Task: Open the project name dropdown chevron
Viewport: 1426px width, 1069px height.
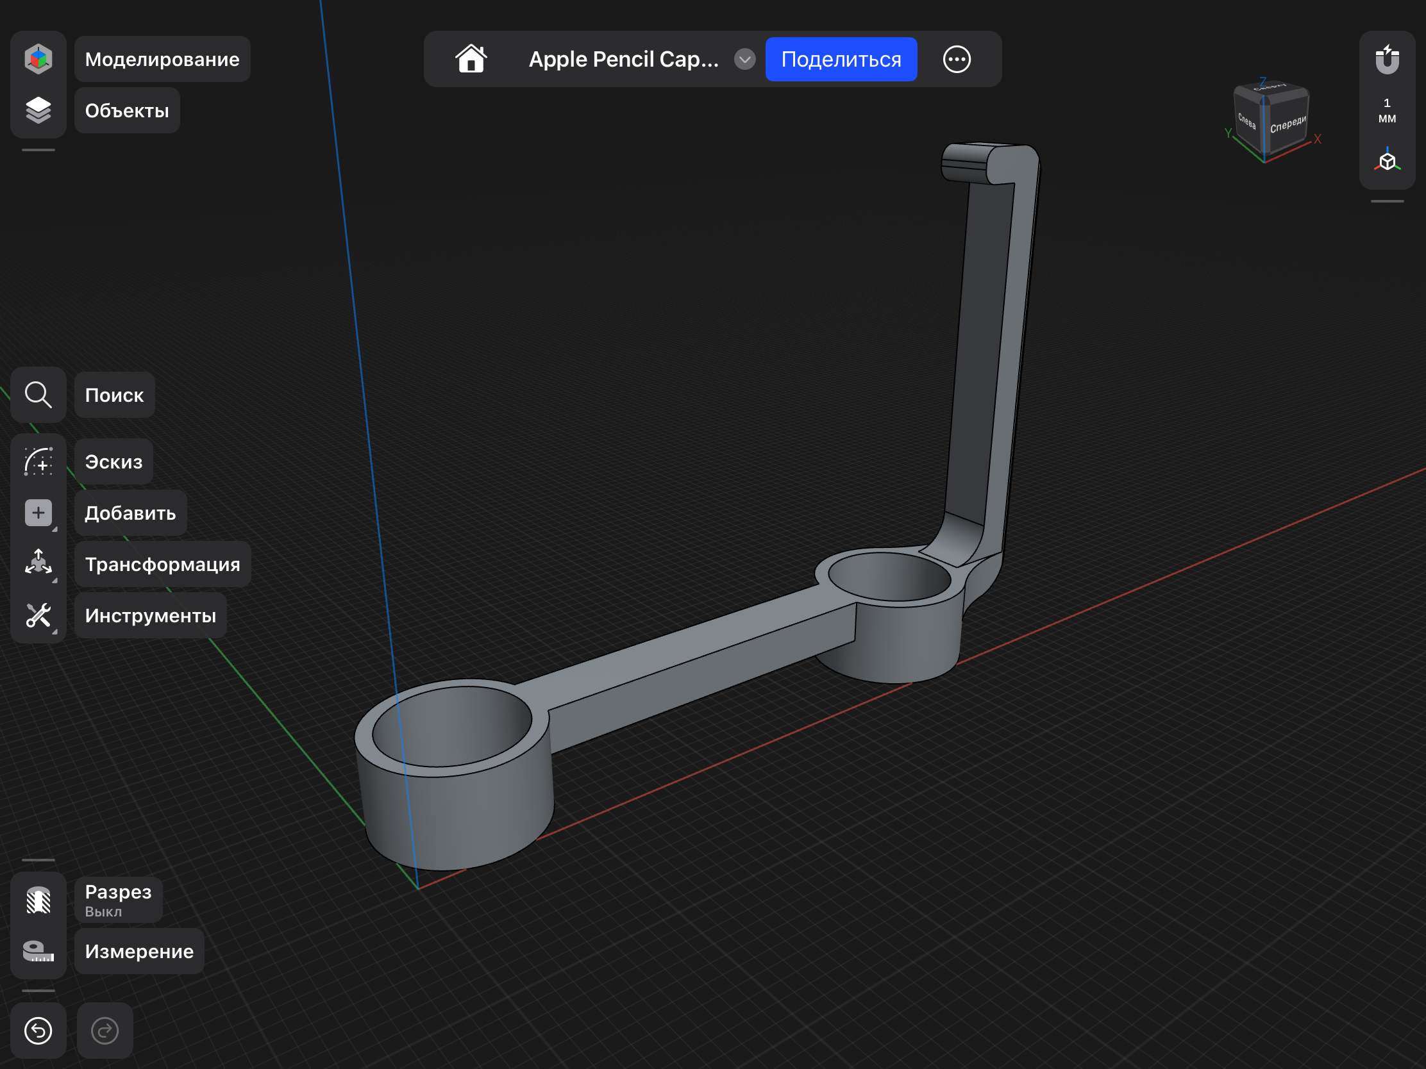Action: point(744,59)
